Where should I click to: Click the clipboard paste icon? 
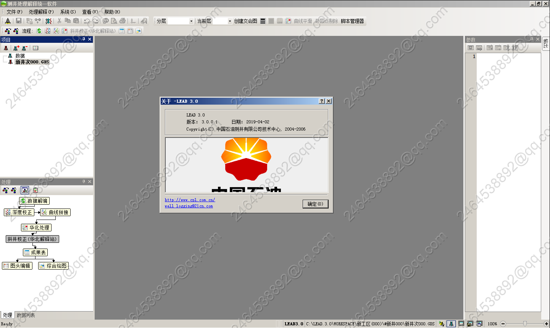(76, 21)
